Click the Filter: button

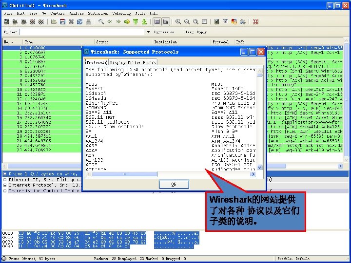[11, 32]
